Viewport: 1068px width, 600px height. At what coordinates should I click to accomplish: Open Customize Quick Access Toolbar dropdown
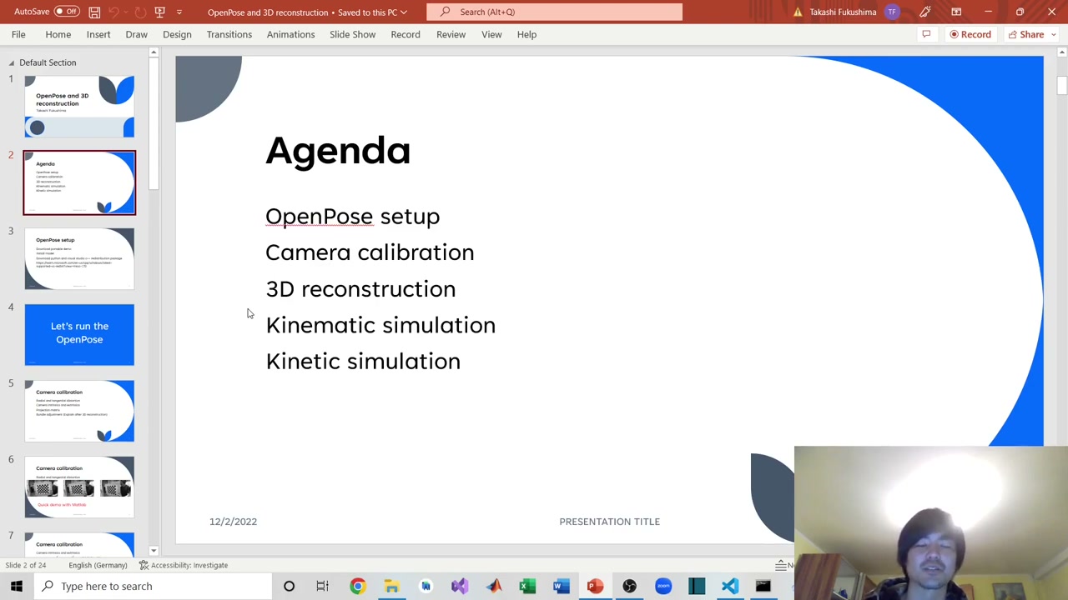[x=179, y=12]
